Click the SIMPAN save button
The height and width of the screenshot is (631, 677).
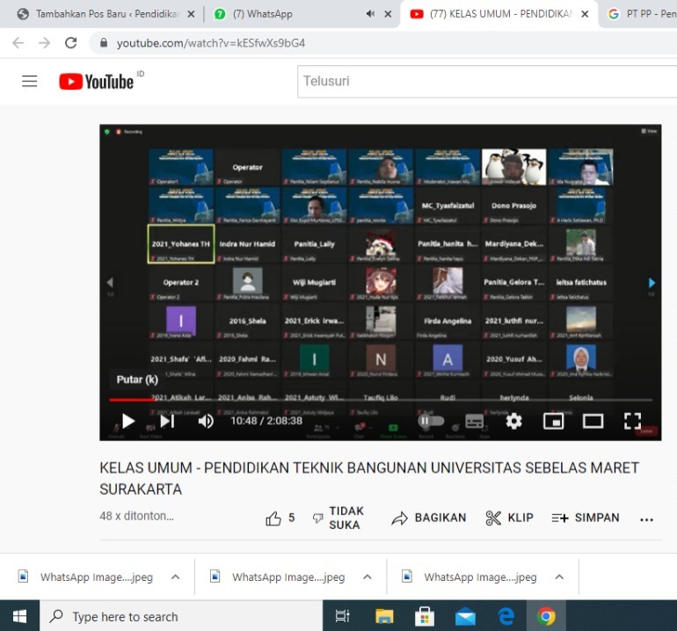coord(586,519)
